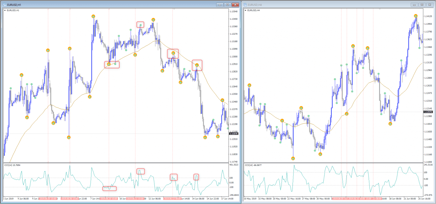Select the lowest orange trough marker on H4 chart
The height and width of the screenshot is (204, 436).
click(293, 159)
